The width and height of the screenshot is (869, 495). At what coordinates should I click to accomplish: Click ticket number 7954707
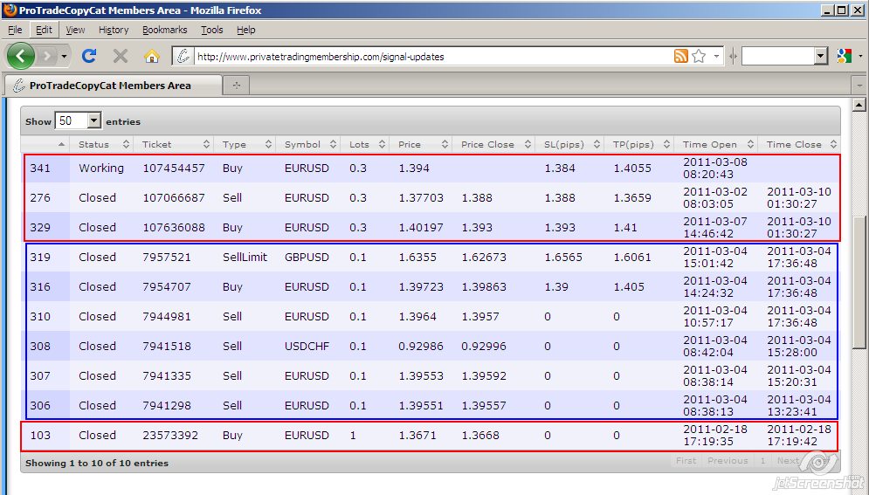point(167,287)
